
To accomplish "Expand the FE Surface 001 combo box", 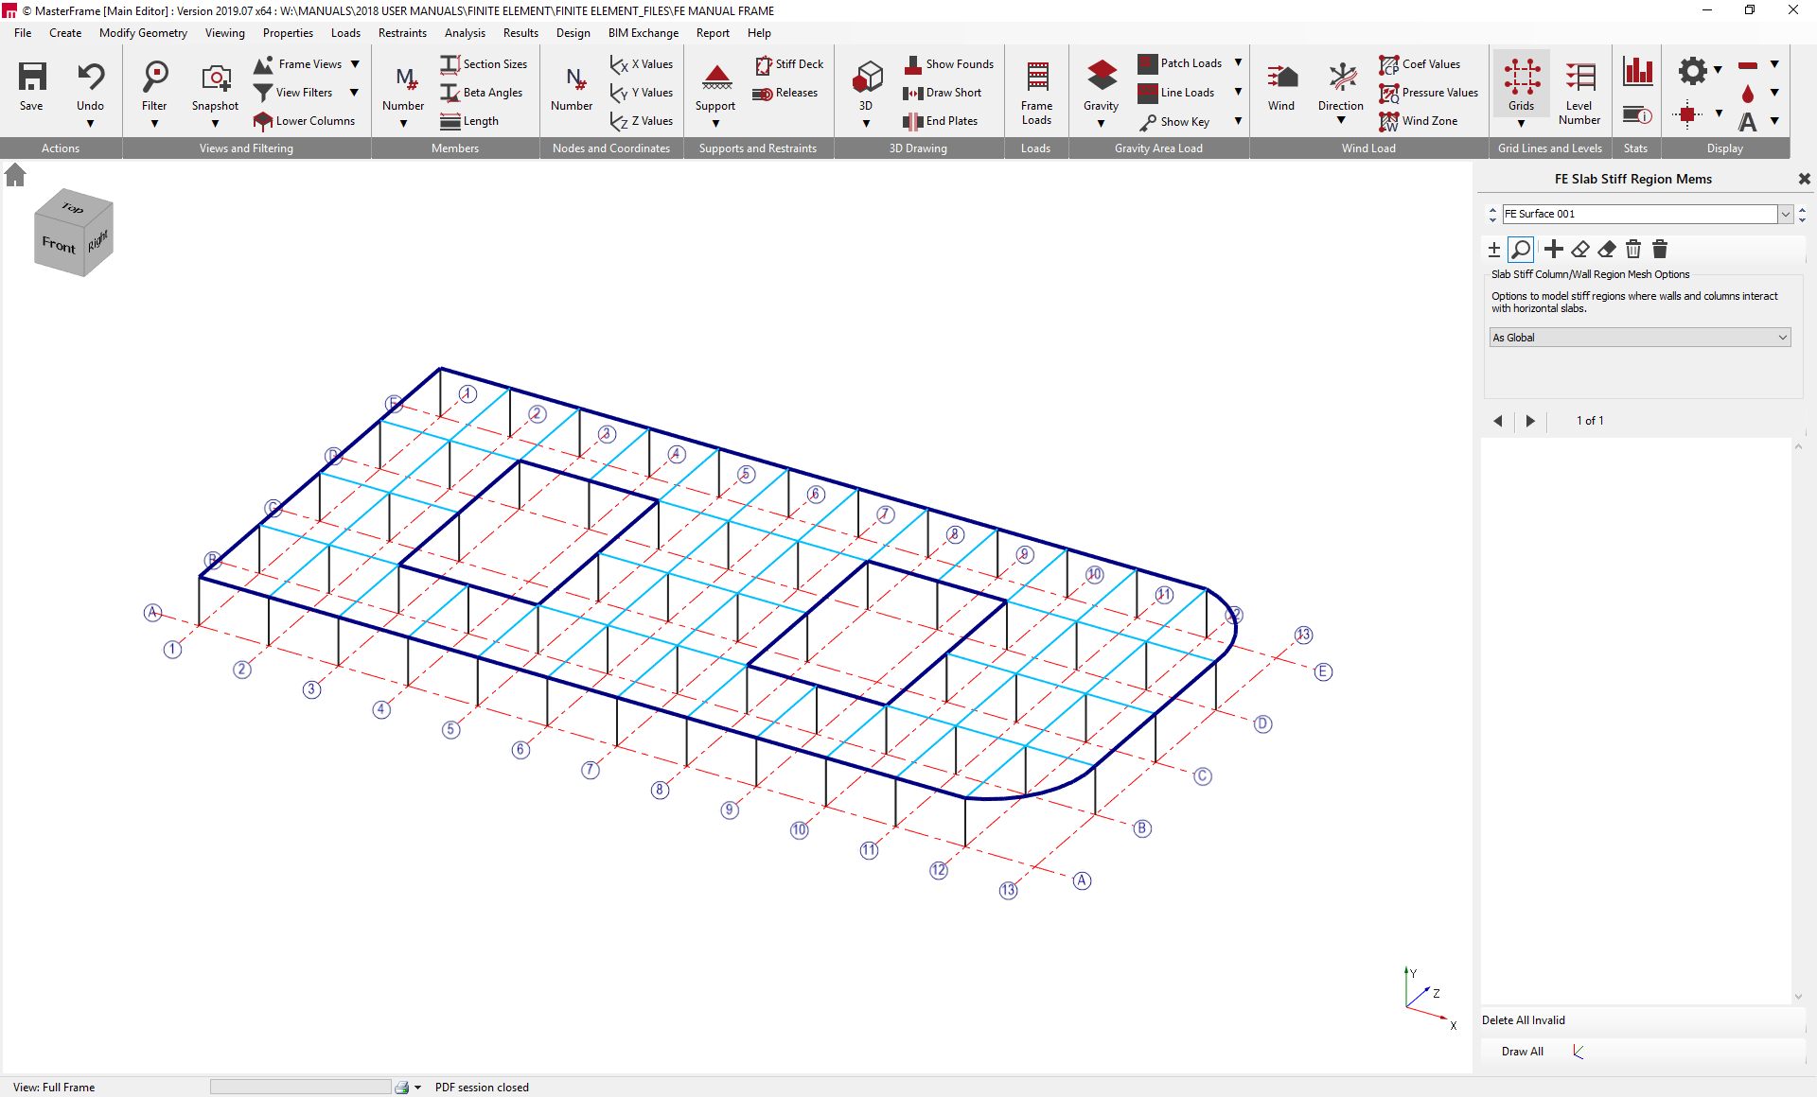I will (1785, 214).
